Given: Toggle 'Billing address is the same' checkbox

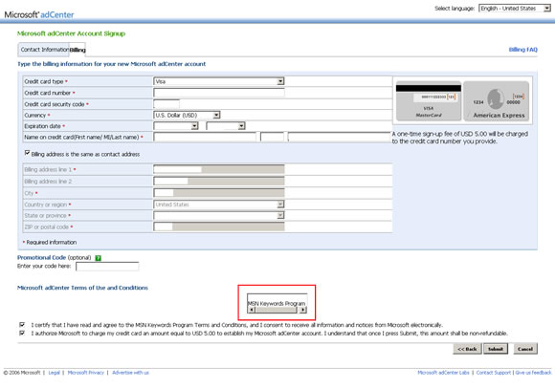Looking at the screenshot, I should coord(27,153).
